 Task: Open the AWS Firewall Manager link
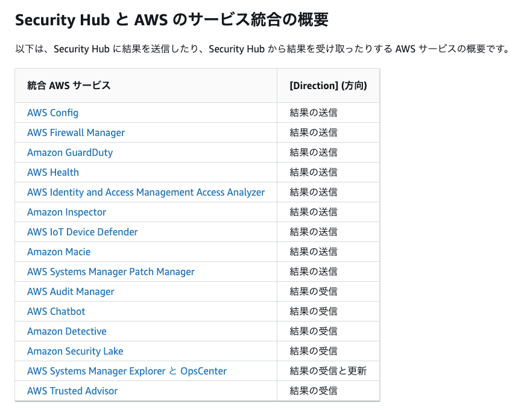pos(76,133)
